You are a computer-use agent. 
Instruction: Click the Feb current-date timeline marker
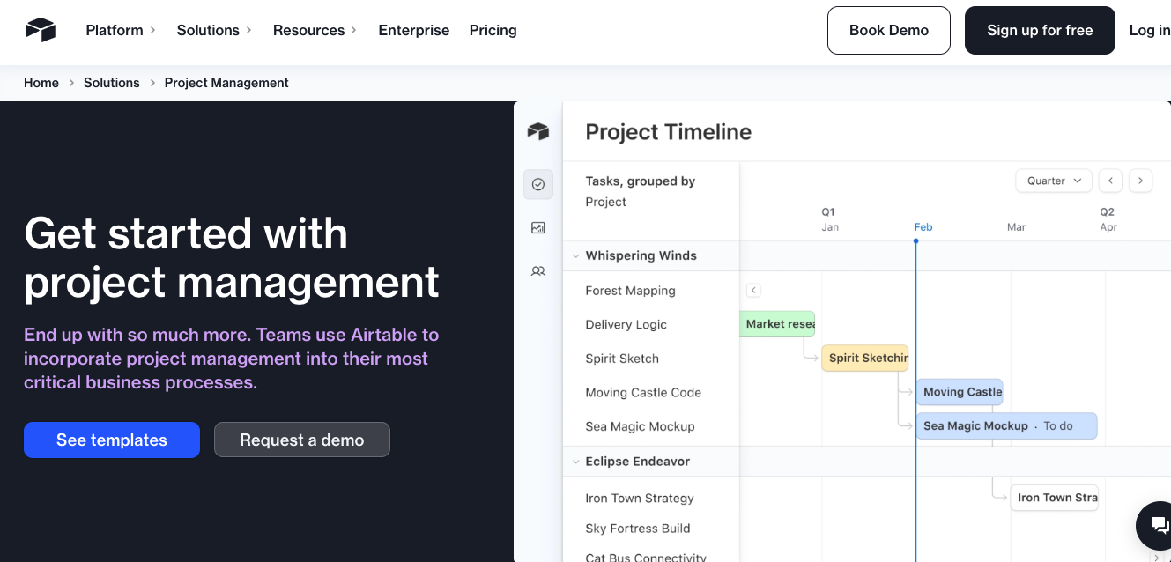click(923, 227)
